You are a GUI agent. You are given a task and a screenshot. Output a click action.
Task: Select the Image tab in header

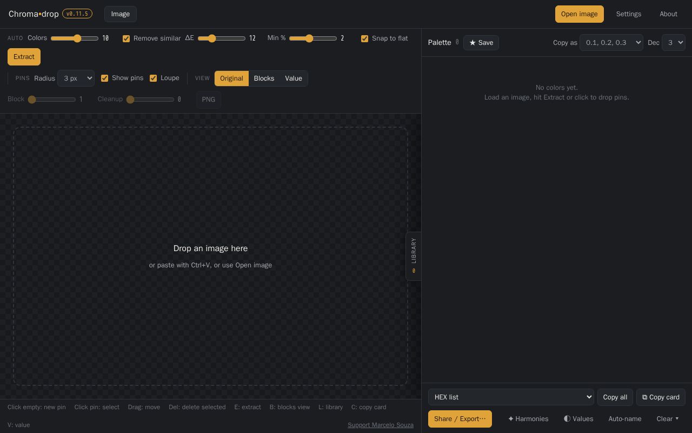(121, 14)
